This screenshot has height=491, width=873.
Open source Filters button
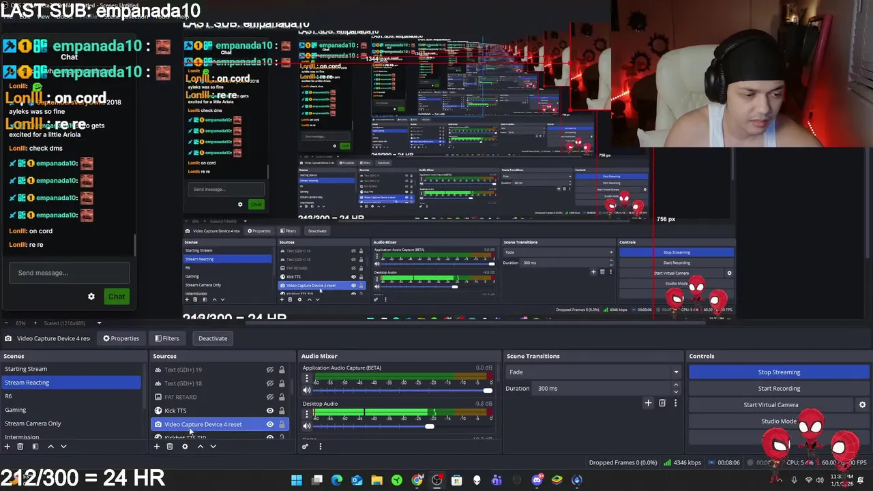click(x=167, y=338)
